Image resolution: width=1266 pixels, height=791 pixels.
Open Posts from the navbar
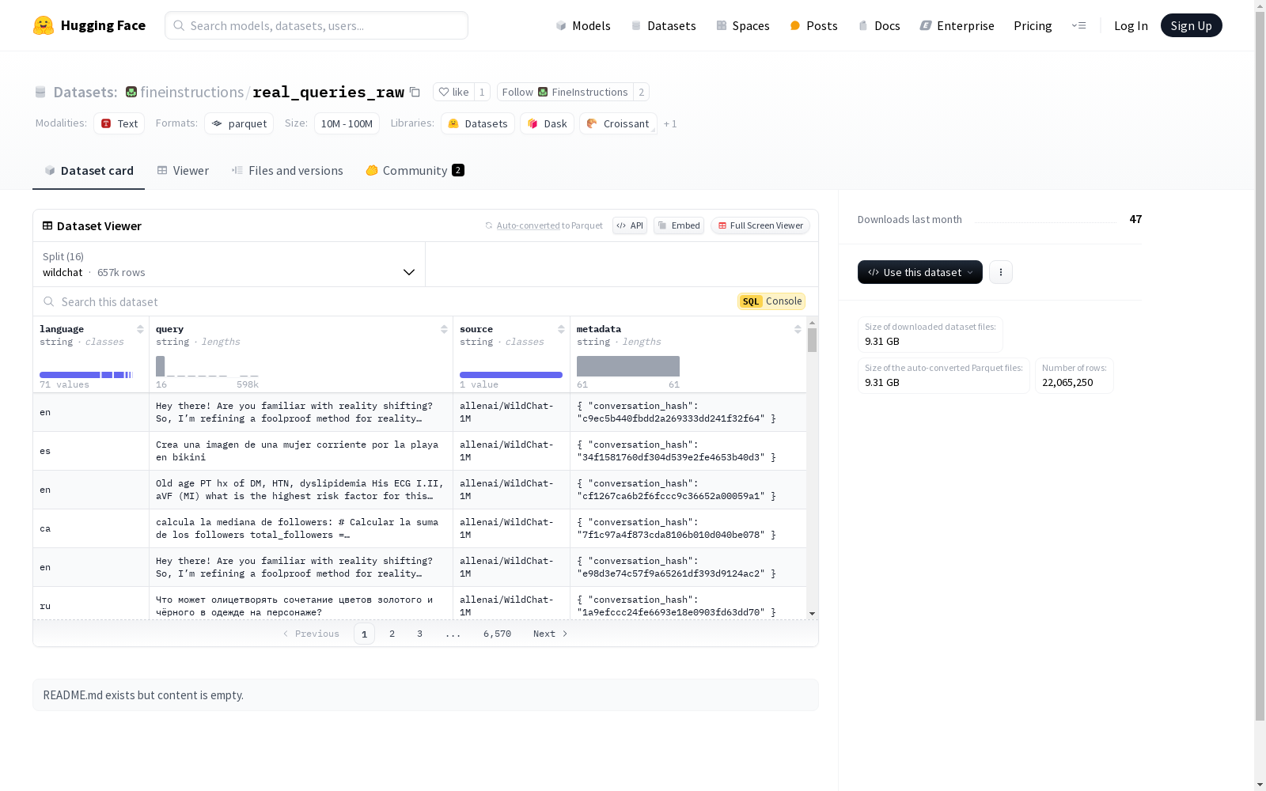813,25
